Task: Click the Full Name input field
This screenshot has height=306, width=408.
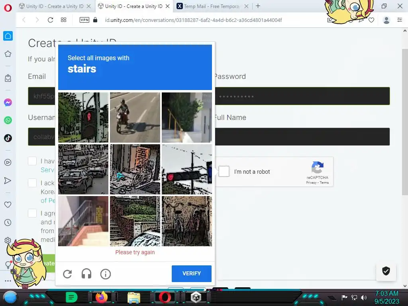Action: [302, 137]
